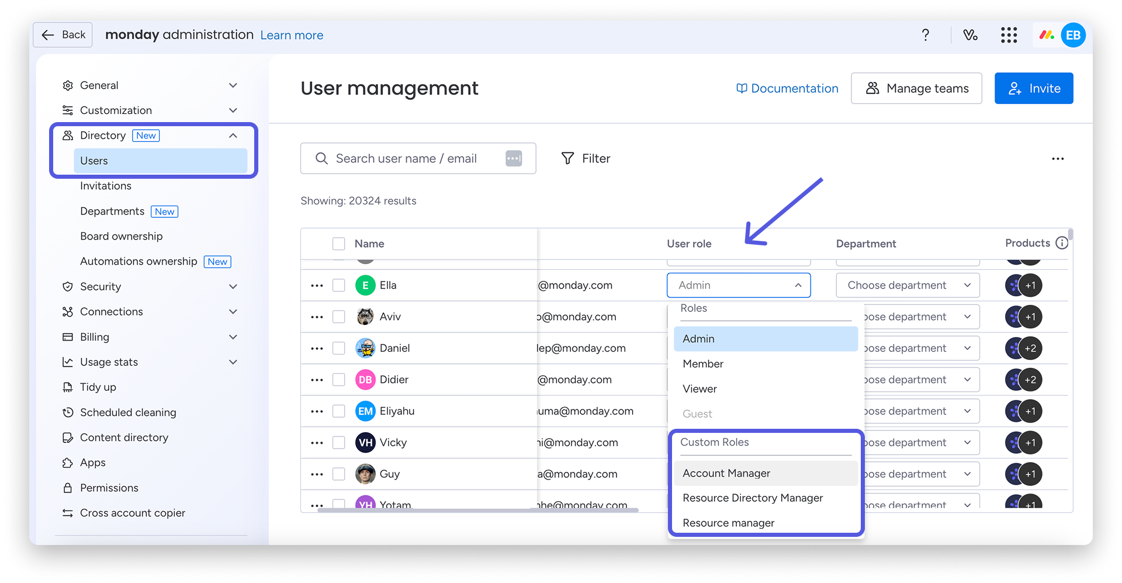Open the EB profile avatar
Image resolution: width=1122 pixels, height=583 pixels.
(1073, 35)
